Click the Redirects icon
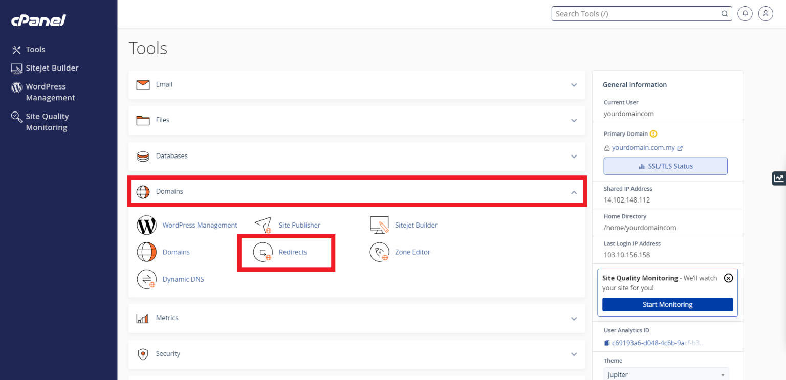The height and width of the screenshot is (380, 786). pos(263,252)
